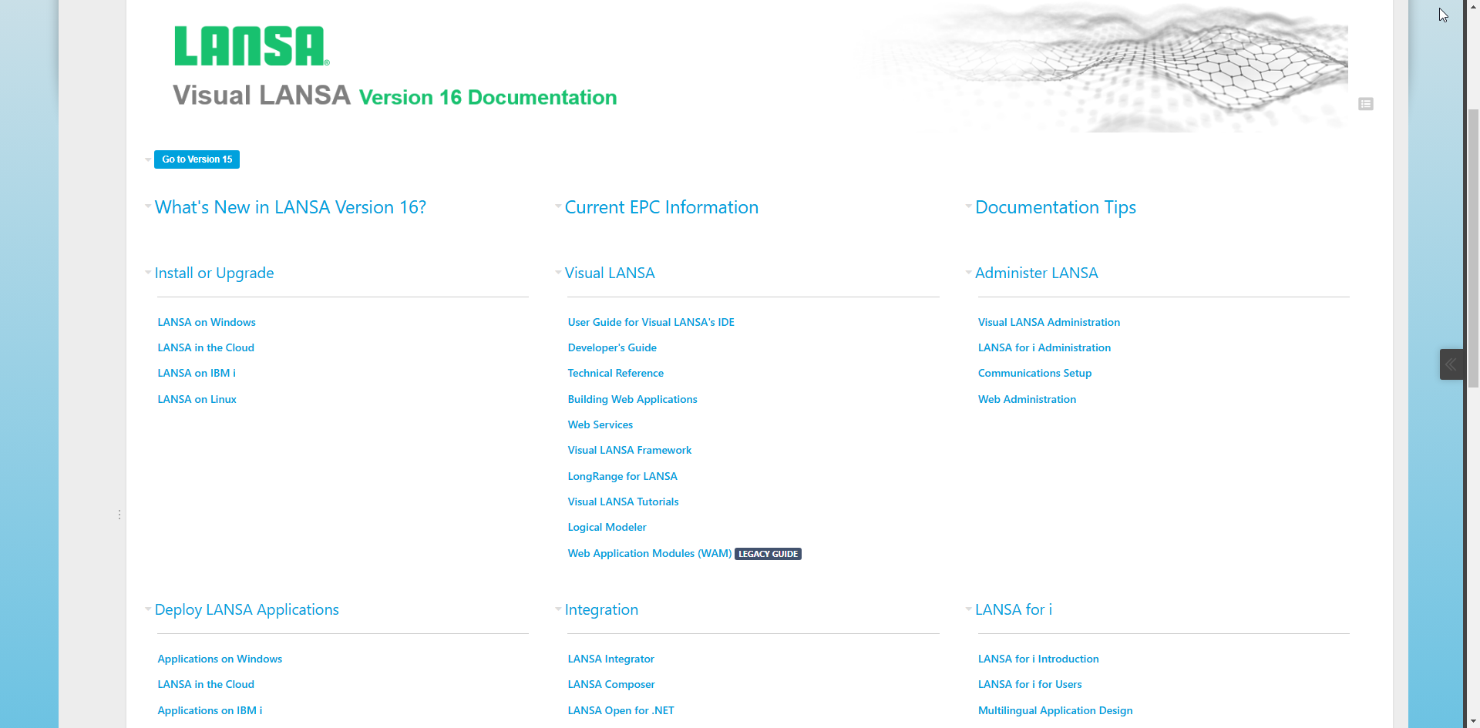This screenshot has width=1480, height=728.
Task: Collapse the Administer LANSA section arrow
Action: [x=968, y=272]
